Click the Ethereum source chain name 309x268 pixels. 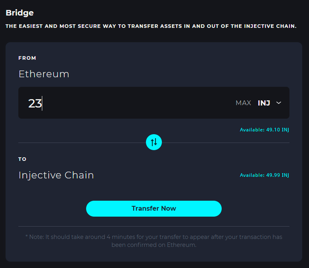pos(44,74)
